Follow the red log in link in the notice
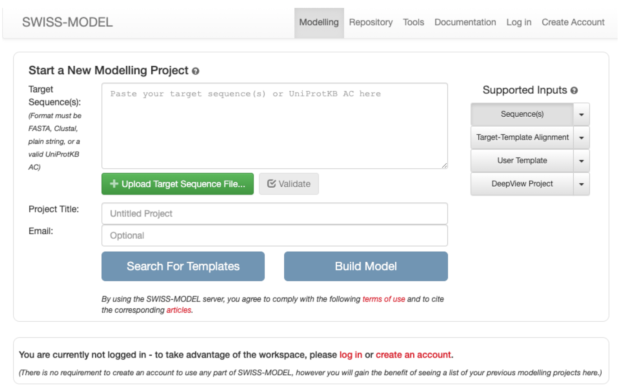The height and width of the screenshot is (388, 620). (351, 355)
